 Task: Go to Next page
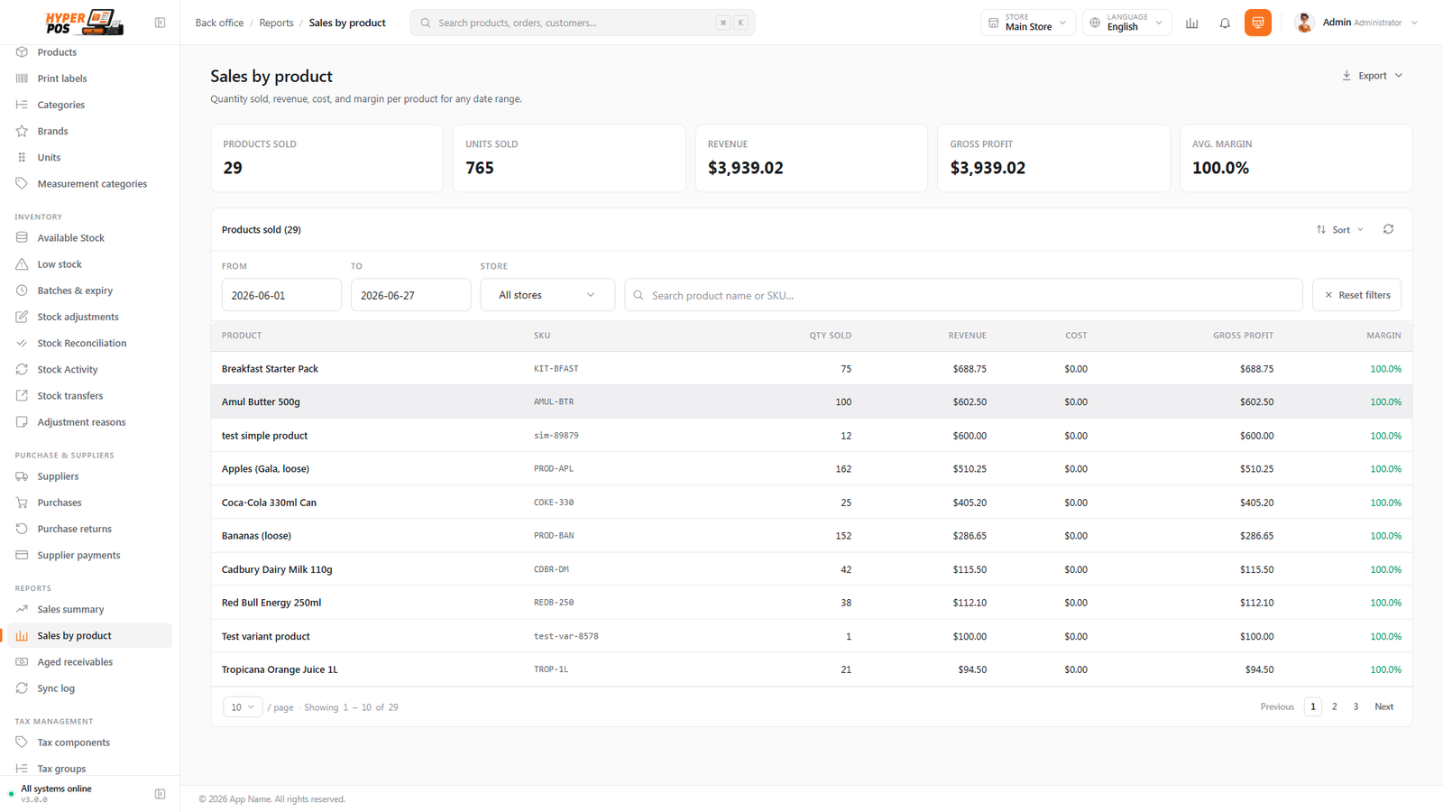(1383, 706)
